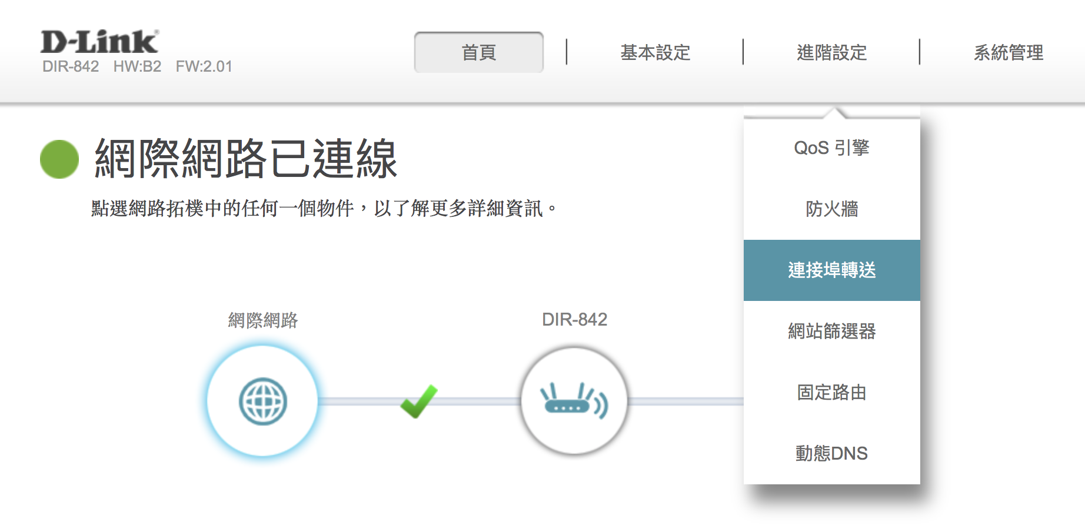Image resolution: width=1085 pixels, height=529 pixels.
Task: Open the 系統管理 menu
Action: [x=1008, y=53]
